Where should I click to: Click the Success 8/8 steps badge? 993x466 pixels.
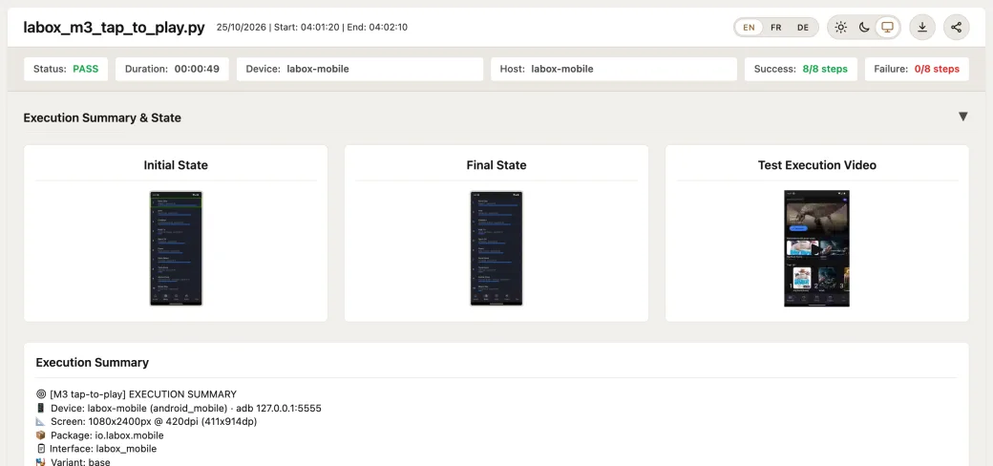point(801,69)
